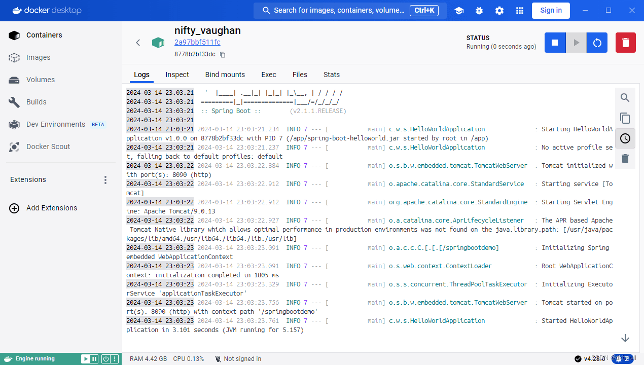
Task: Click the Containers cube icon
Action: [x=14, y=35]
